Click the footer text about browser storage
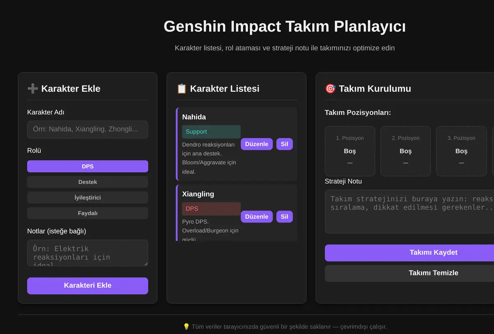Viewport: 494px width, 334px height. 289,327
